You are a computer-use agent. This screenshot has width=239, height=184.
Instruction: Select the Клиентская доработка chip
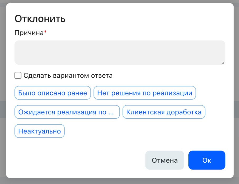point(164,112)
